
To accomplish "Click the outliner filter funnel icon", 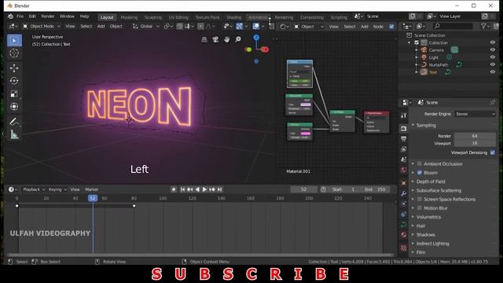I will [484, 26].
